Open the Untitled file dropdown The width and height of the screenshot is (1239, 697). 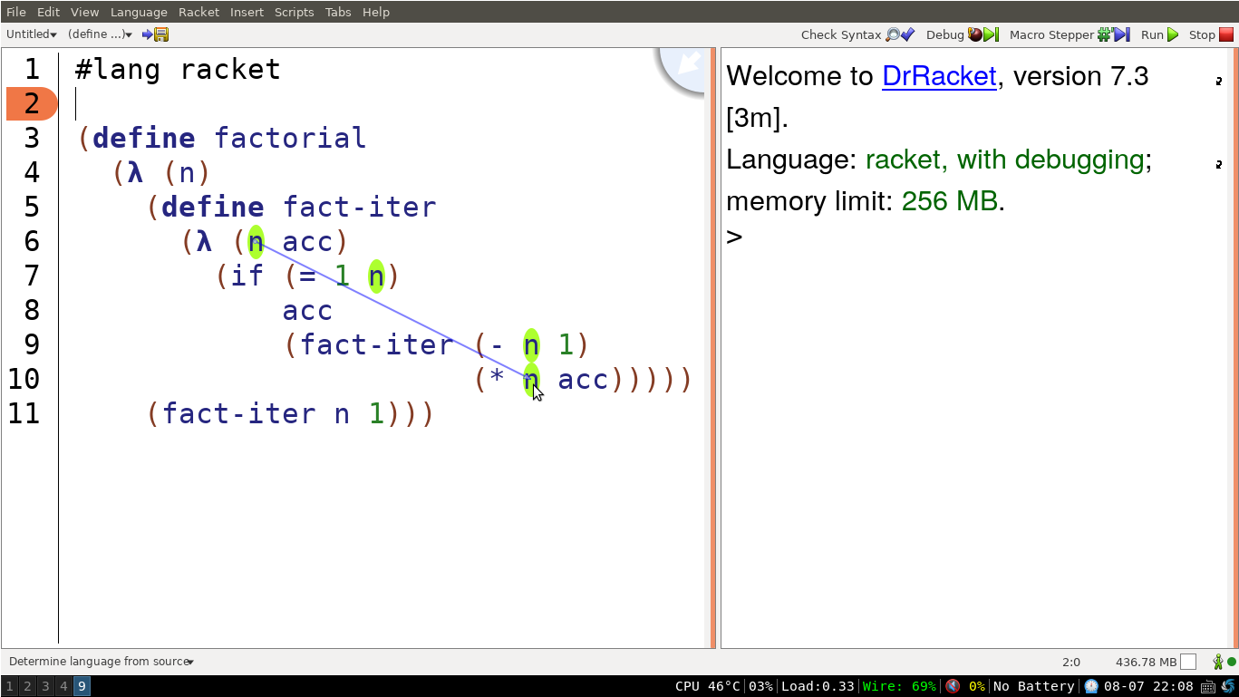point(32,34)
